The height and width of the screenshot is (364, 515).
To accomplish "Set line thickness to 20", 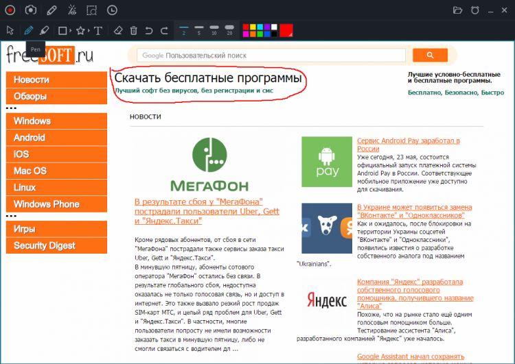I will (x=229, y=30).
